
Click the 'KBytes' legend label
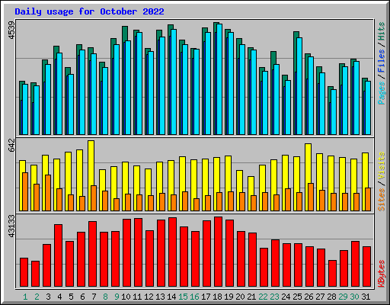(x=382, y=274)
